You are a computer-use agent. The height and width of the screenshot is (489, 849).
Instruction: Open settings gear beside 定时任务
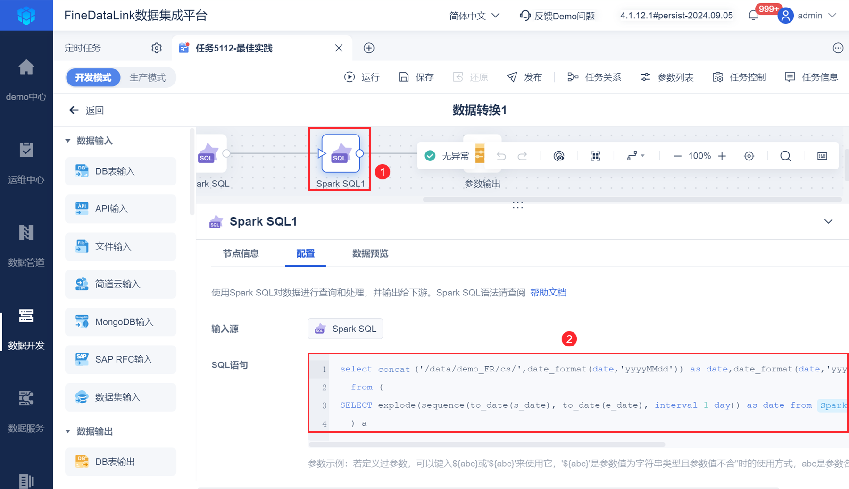(157, 48)
